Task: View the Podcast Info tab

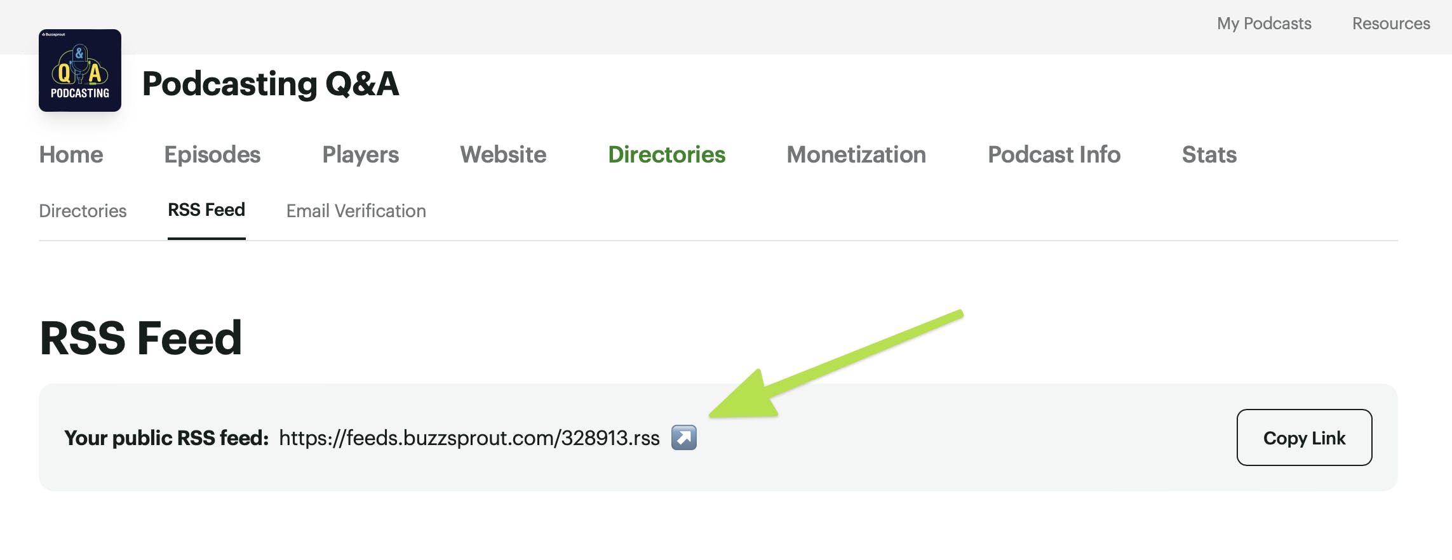Action: 1054,154
